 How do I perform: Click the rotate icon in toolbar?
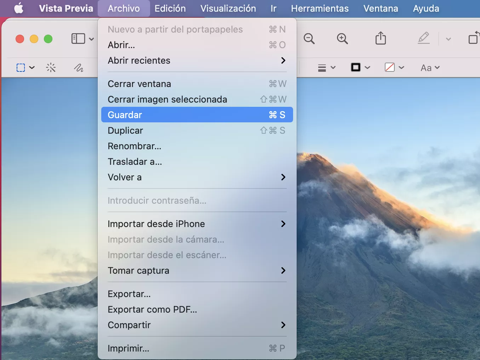coord(473,38)
